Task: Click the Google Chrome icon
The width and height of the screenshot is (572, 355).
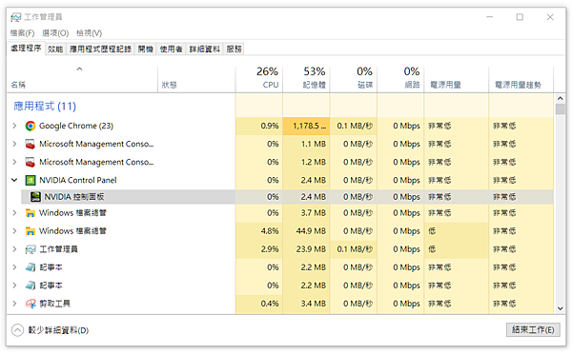Action: coord(31,126)
